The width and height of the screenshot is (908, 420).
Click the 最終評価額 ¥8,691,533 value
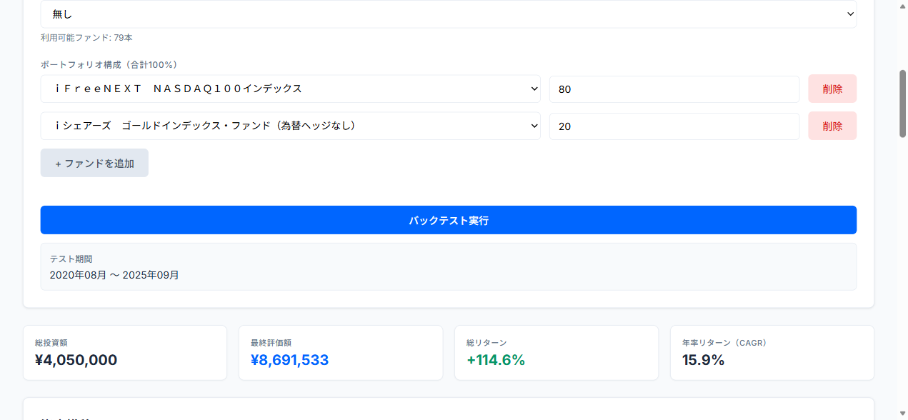tap(289, 360)
